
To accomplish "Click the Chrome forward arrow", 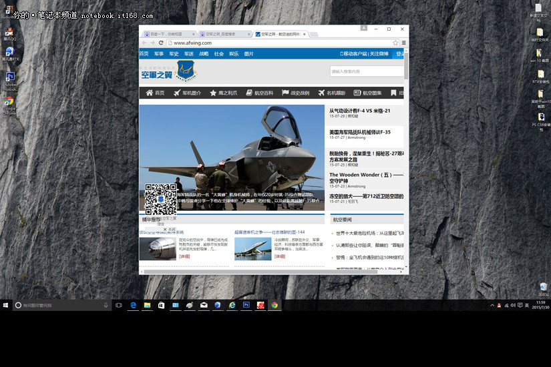I will pos(152,43).
